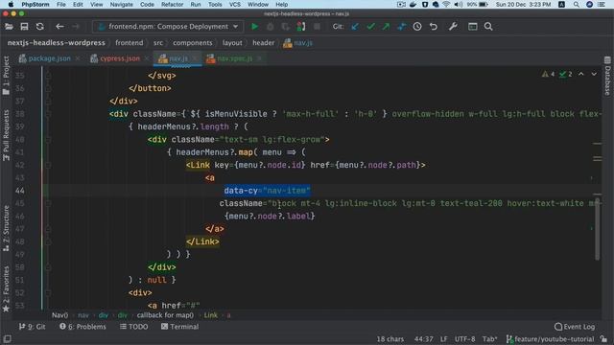The width and height of the screenshot is (614, 345).
Task: Rollback changes with the undo arrow
Action: (x=433, y=27)
